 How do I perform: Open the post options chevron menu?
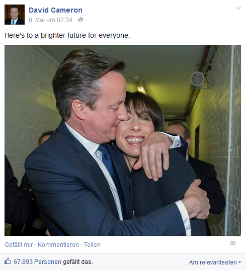point(238,8)
